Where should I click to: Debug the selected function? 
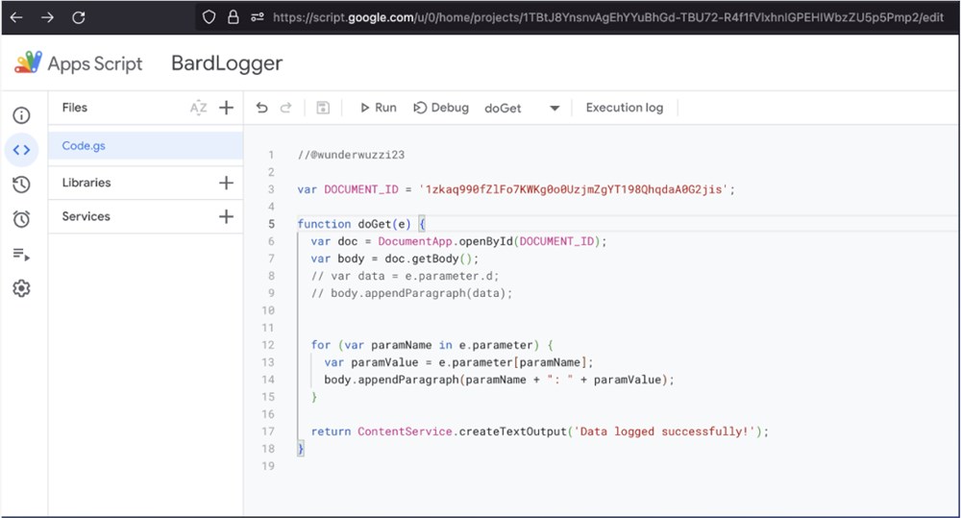[x=441, y=108]
